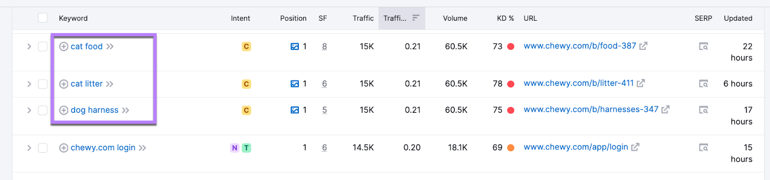Click SF count 8 in cat food row
Viewport: 770px width, 180px height.
(x=324, y=47)
